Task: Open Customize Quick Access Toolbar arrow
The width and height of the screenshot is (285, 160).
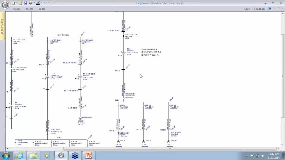Action: coord(54,3)
